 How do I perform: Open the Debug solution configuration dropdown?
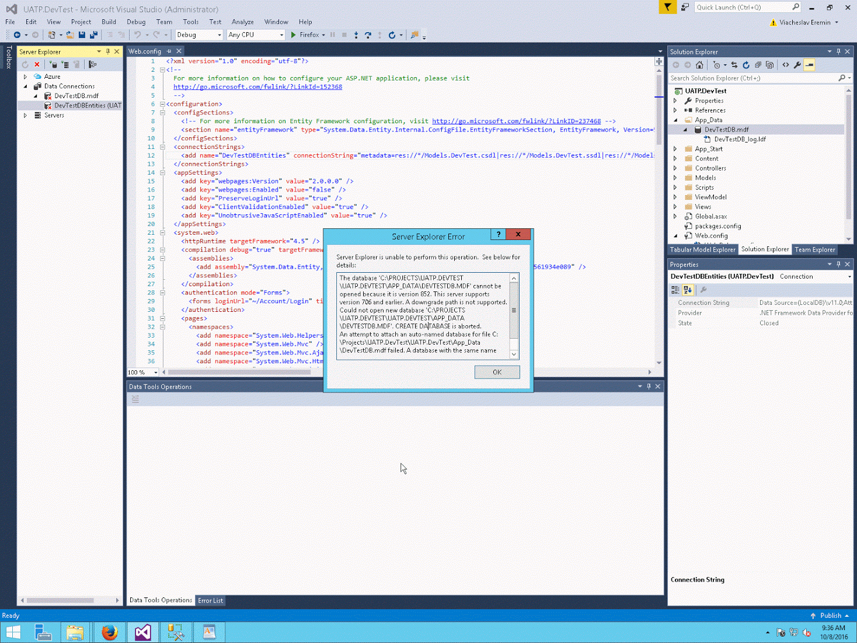(199, 35)
